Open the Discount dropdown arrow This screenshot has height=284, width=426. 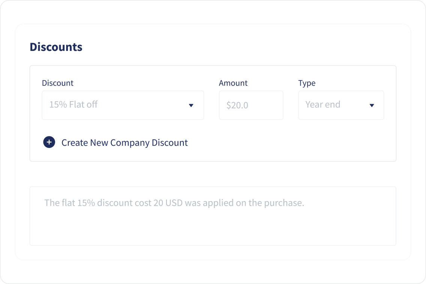point(191,105)
